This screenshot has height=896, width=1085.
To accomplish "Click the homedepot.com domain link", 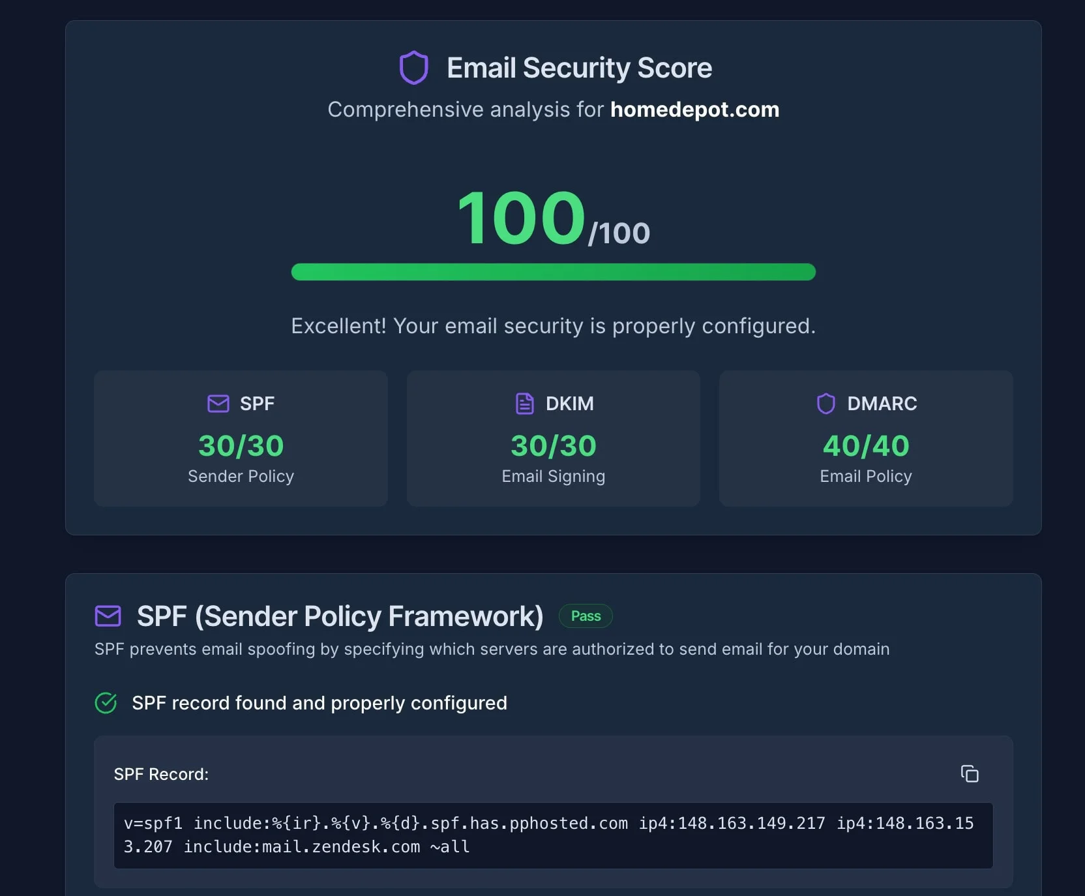I will coord(694,110).
